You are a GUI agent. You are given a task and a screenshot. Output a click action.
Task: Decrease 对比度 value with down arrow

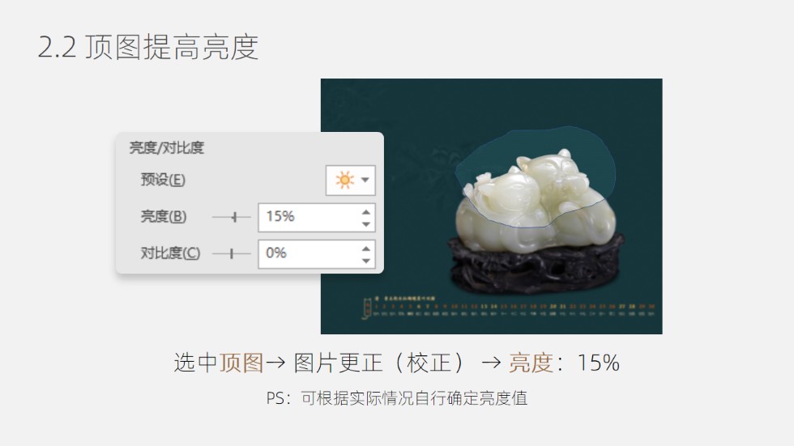click(366, 261)
